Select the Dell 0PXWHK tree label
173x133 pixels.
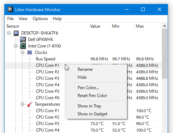(41, 40)
